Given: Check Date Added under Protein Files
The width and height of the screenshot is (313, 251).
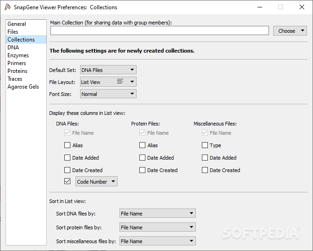Looking at the screenshot, I should coord(142,158).
